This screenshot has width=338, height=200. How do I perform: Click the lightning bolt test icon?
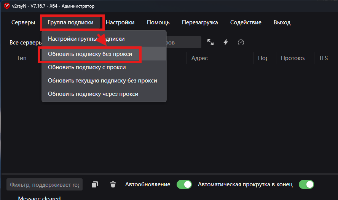point(226,42)
